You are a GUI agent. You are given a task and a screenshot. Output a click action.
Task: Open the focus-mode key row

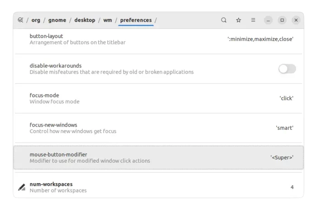(x=158, y=99)
